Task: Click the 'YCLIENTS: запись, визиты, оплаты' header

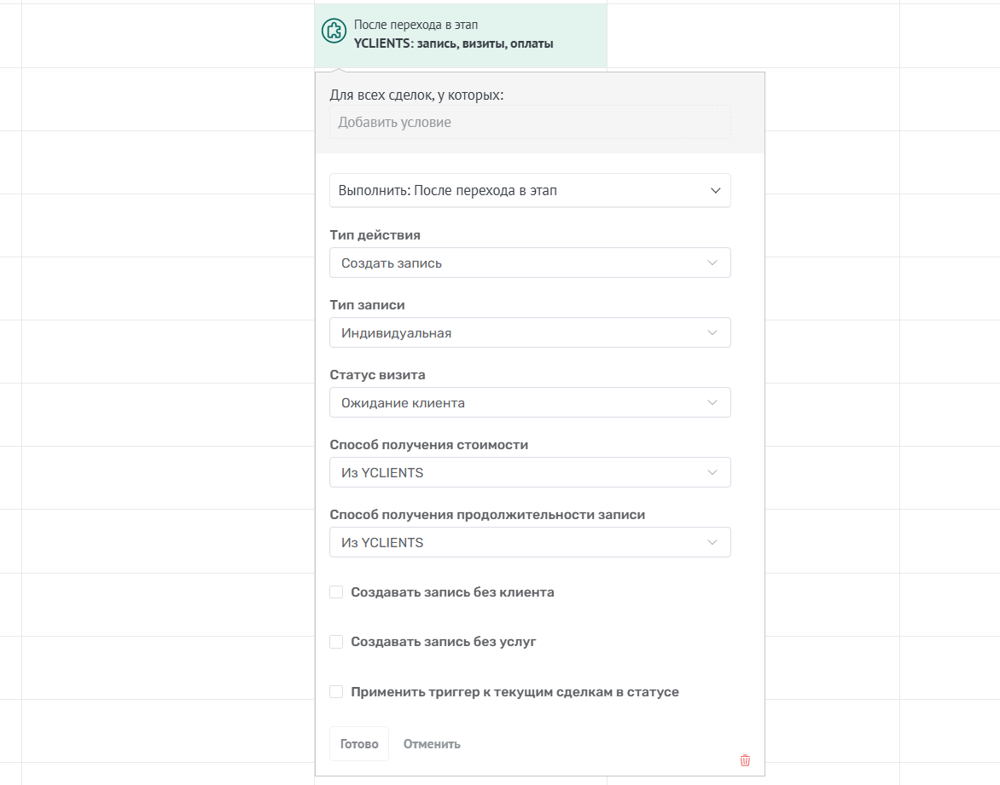Action: pyautogui.click(x=453, y=43)
